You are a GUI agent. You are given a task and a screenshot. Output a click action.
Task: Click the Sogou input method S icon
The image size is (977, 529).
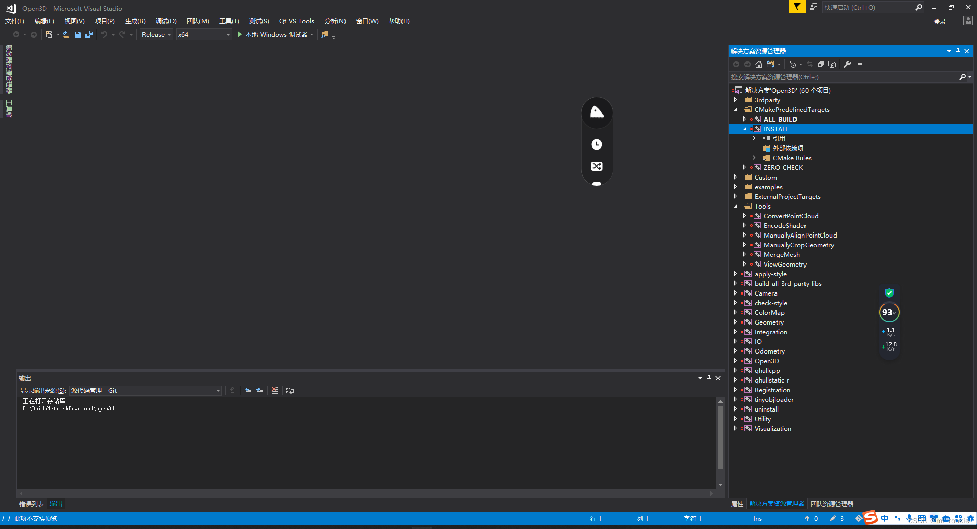871,518
